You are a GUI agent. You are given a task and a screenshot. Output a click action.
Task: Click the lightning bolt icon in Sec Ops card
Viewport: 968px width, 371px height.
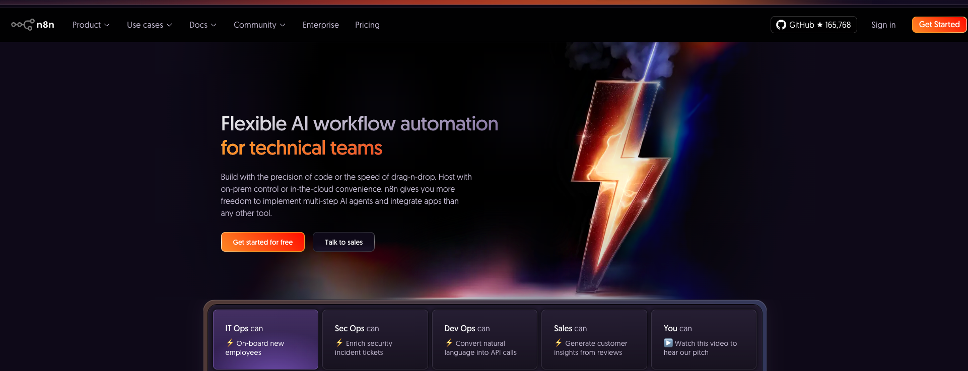pos(339,343)
